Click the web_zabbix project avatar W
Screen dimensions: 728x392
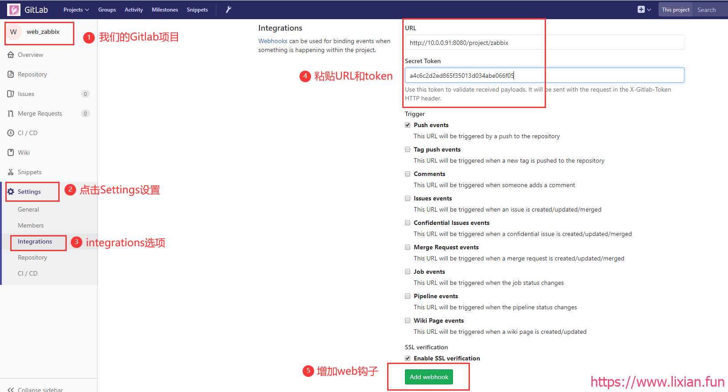click(x=13, y=32)
